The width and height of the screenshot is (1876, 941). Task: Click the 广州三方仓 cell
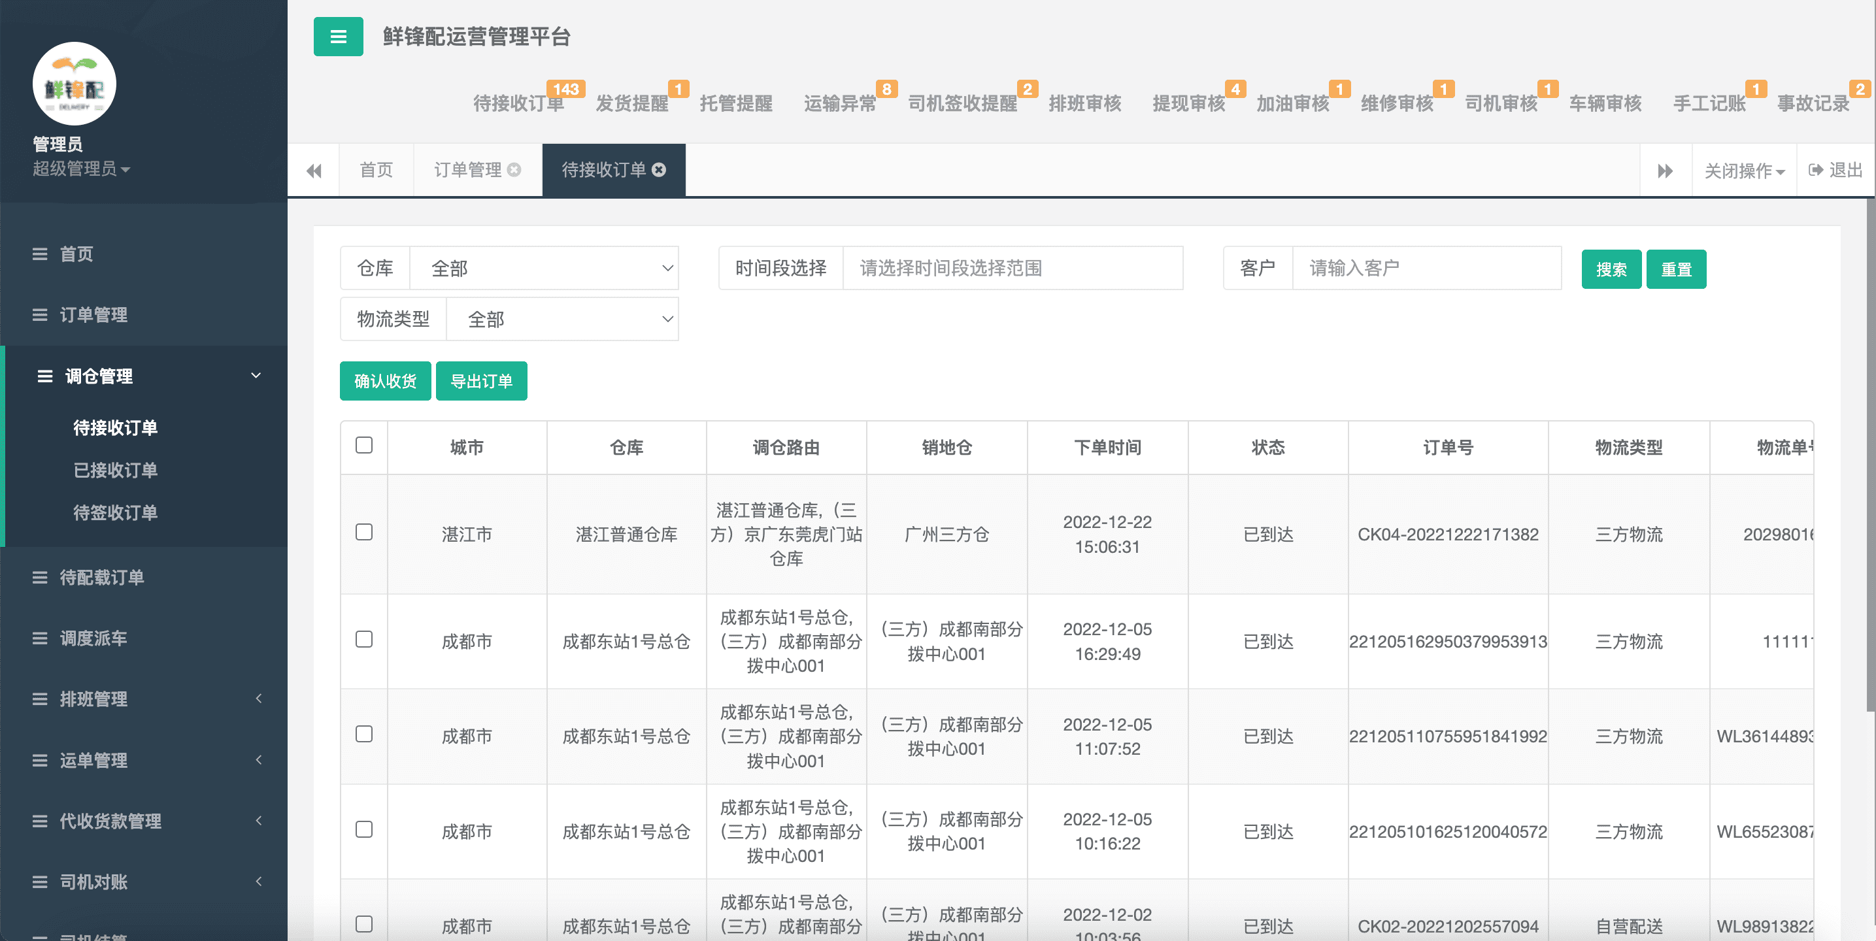pos(946,535)
